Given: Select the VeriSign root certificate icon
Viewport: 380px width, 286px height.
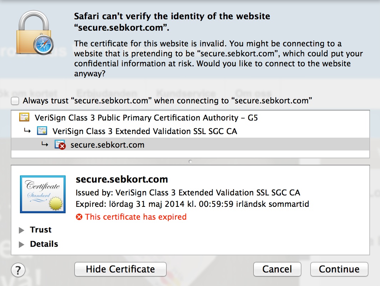Looking at the screenshot, I should pyautogui.click(x=24, y=117).
